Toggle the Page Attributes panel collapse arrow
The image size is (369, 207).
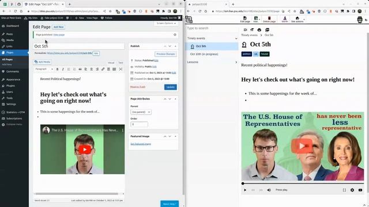pyautogui.click(x=175, y=99)
